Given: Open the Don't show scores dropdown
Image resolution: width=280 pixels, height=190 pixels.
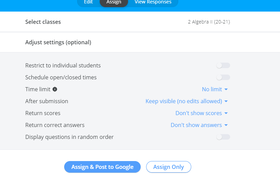Looking at the screenshot, I should pyautogui.click(x=199, y=113).
